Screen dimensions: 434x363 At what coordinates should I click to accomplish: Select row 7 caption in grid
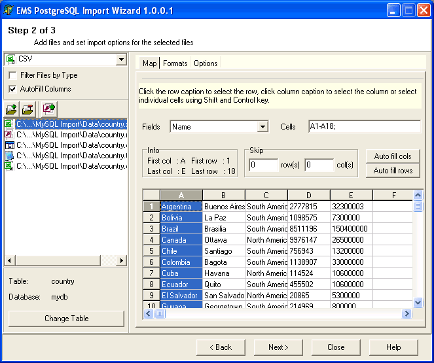pyautogui.click(x=151, y=273)
